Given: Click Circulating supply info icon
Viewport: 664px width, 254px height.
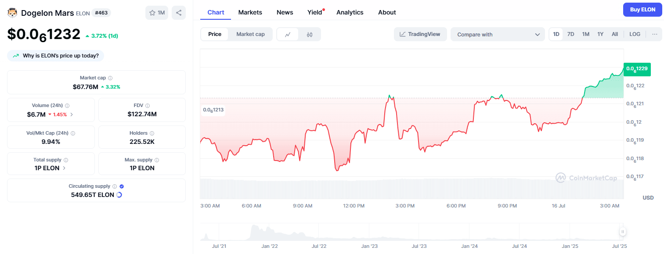Looking at the screenshot, I should (115, 186).
